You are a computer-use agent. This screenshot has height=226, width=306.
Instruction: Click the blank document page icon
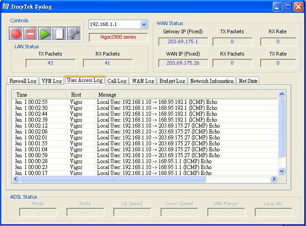click(x=59, y=33)
